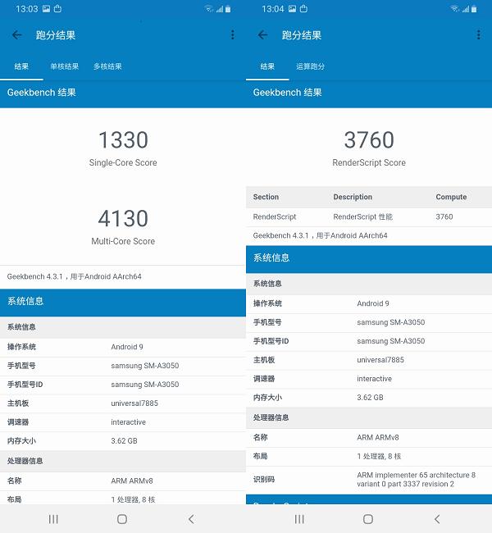Tap the picture notification icon at 13:04
Screen dimensions: 492x533
pos(292,9)
